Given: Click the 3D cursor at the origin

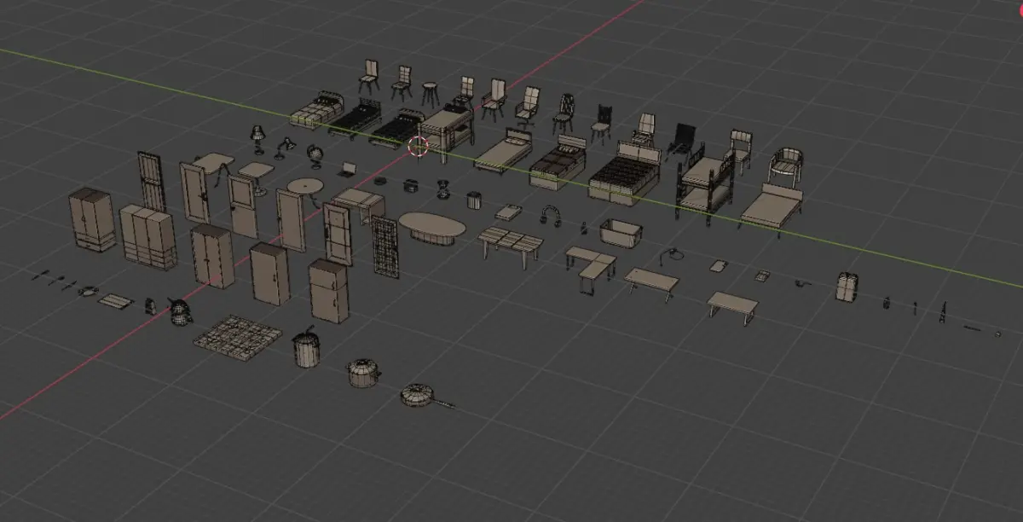Looking at the screenshot, I should (x=419, y=146).
